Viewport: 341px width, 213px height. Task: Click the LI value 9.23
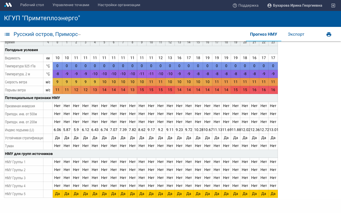(179, 130)
